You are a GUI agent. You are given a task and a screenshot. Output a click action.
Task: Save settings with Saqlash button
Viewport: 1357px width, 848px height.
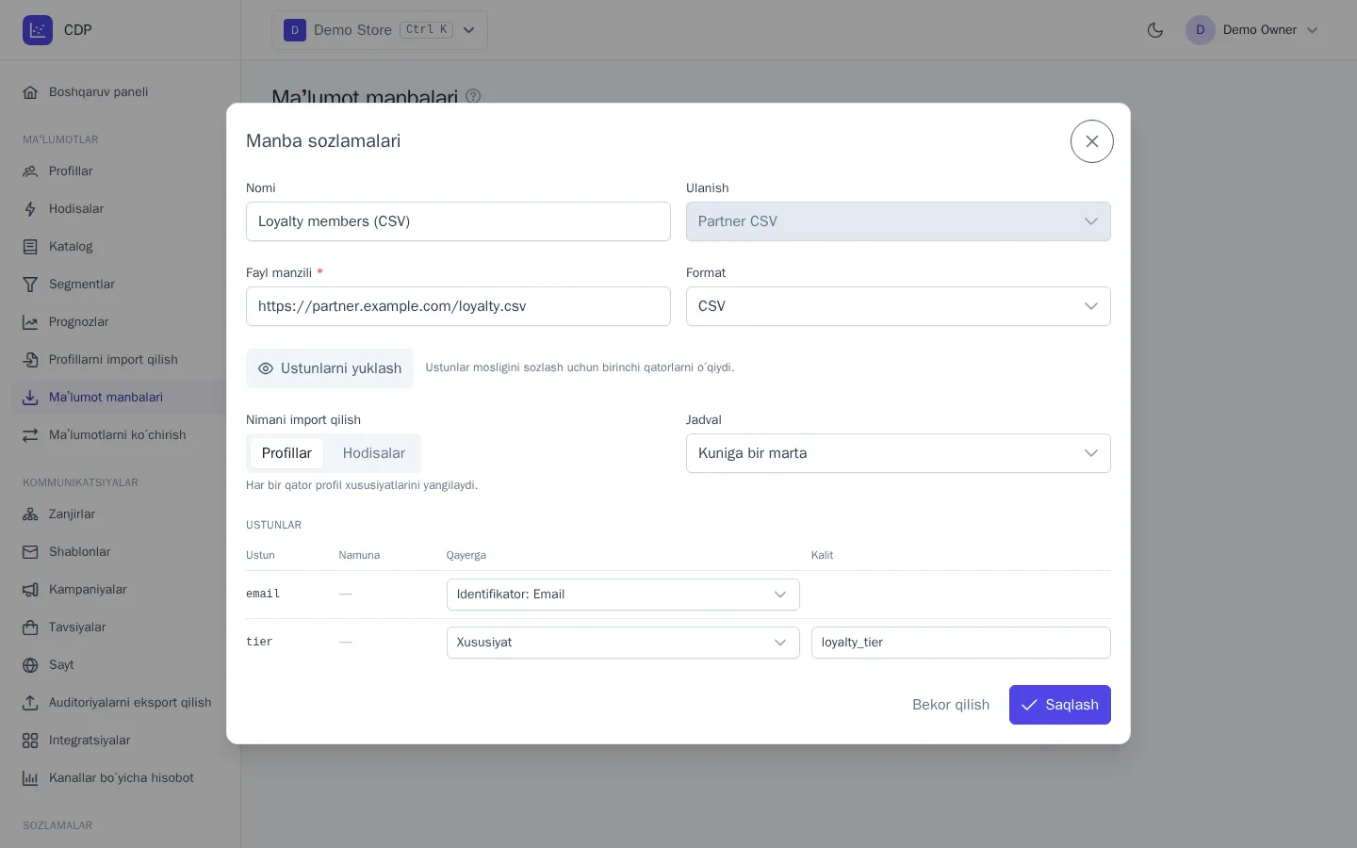[x=1060, y=705]
